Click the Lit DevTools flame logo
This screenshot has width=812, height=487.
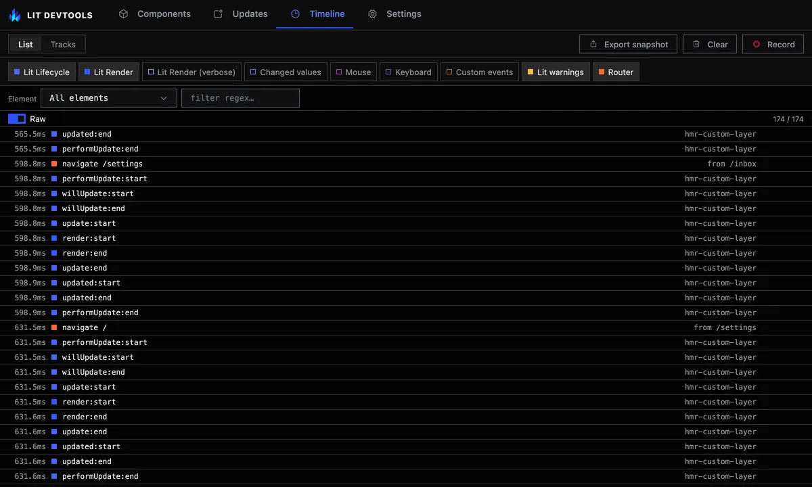pyautogui.click(x=15, y=14)
